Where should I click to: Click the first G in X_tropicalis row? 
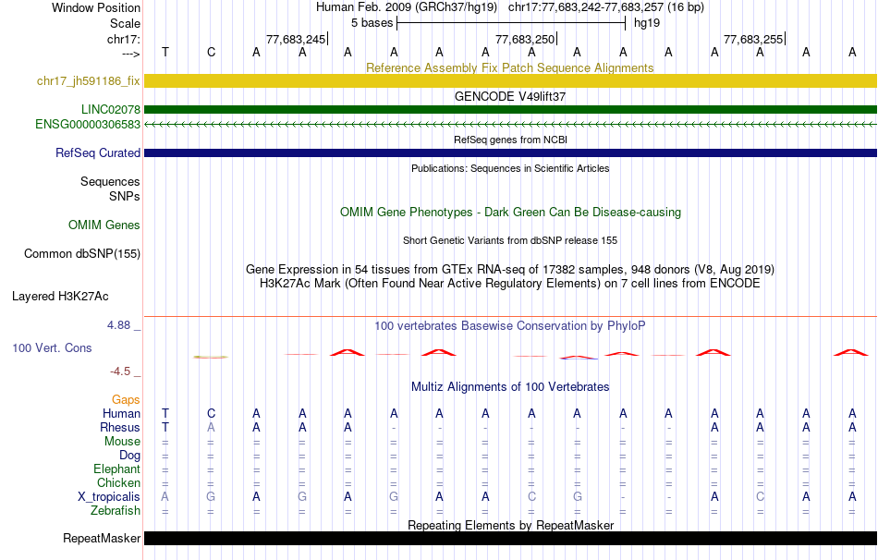click(211, 497)
